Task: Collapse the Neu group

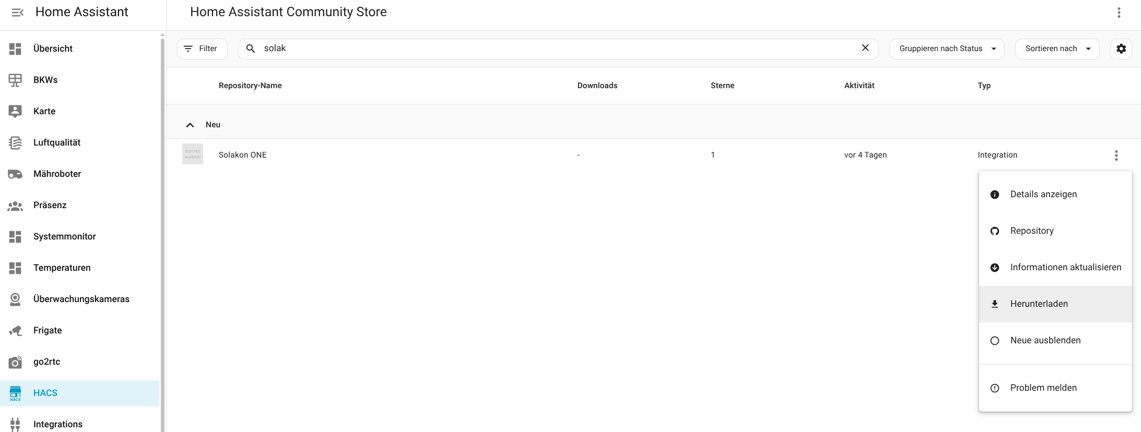Action: (x=190, y=125)
